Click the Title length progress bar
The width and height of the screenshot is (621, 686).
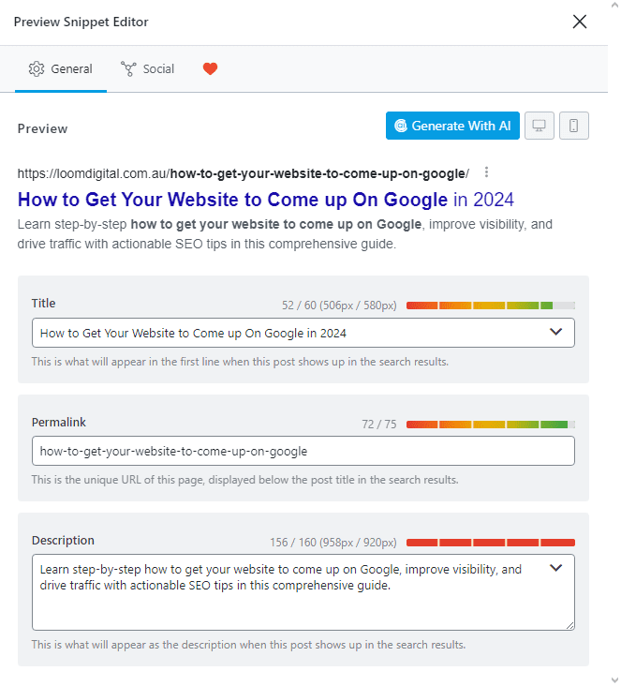point(490,306)
